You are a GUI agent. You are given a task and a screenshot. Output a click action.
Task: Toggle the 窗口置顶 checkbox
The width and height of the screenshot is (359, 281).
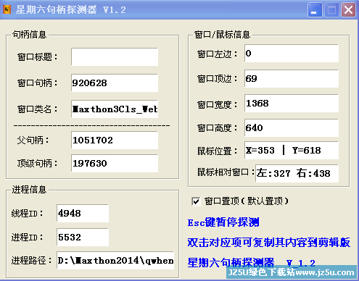click(196, 201)
